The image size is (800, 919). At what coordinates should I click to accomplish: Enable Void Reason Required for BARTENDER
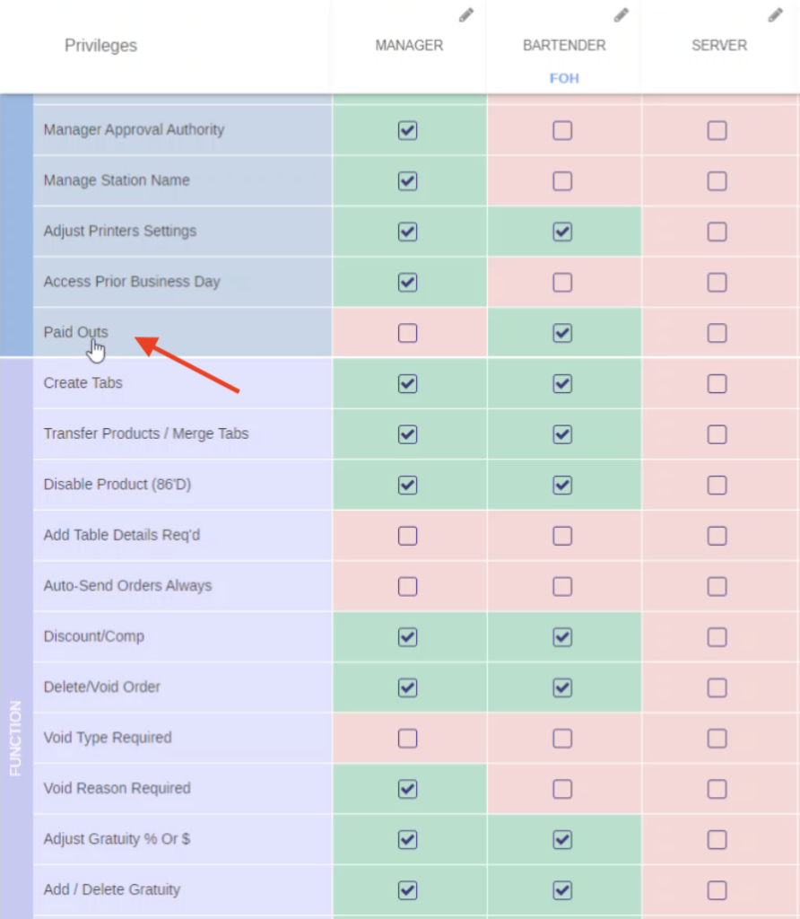tap(562, 789)
